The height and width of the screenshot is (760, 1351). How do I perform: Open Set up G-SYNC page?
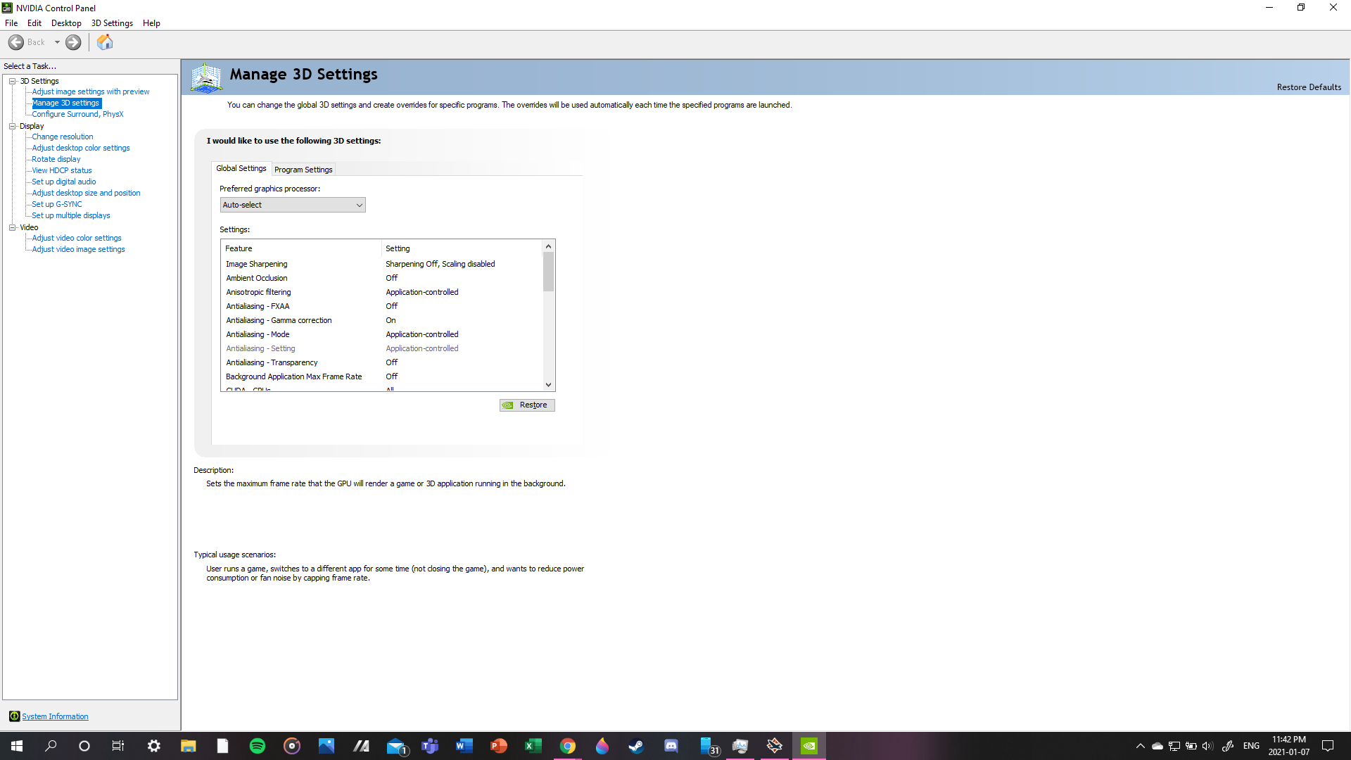pos(57,204)
